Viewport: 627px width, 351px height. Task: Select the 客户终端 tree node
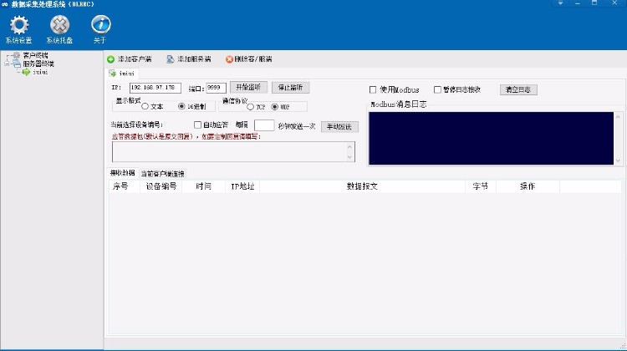point(35,55)
